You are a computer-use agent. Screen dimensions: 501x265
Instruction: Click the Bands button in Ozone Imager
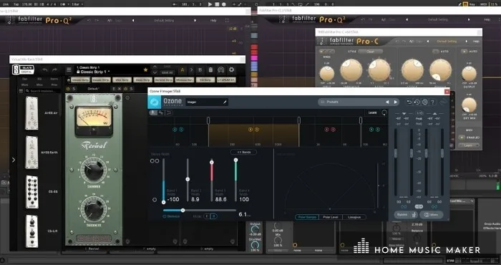(x=243, y=152)
